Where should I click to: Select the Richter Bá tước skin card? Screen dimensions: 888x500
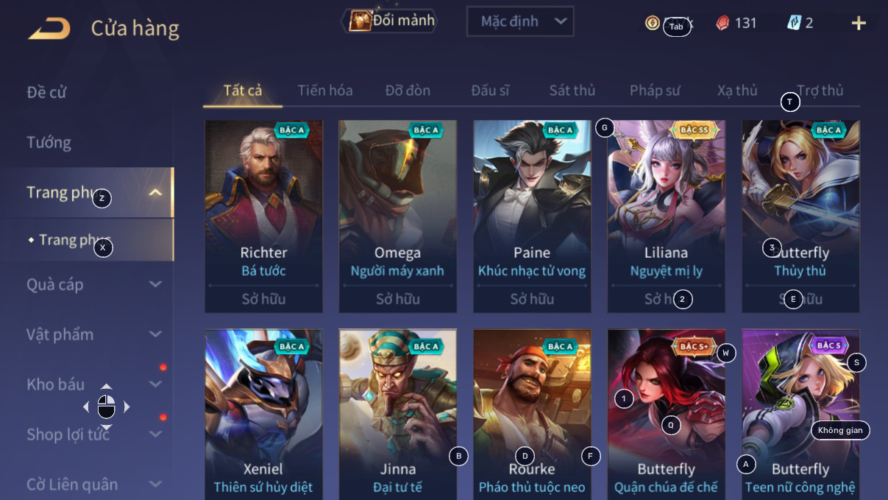point(263,216)
